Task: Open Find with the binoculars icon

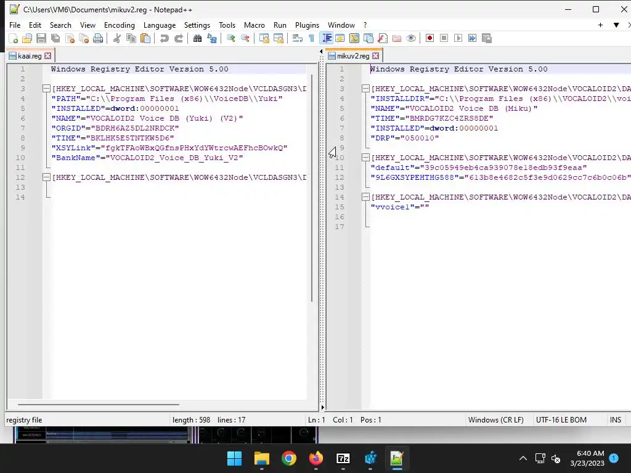Action: (197, 38)
